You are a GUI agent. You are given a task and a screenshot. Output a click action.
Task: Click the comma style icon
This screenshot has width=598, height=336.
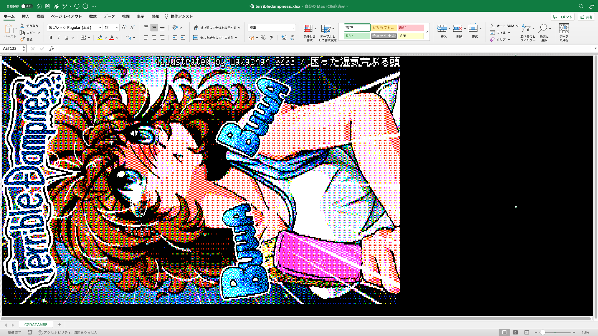point(271,38)
